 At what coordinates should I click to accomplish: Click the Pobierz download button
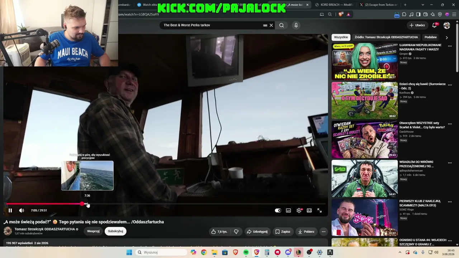[x=306, y=231]
